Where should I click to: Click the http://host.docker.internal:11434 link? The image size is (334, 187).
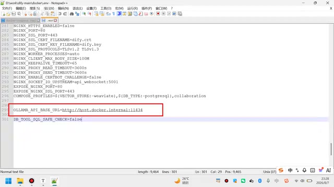pyautogui.click(x=102, y=110)
